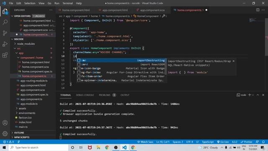
Task: Open app-routing.module.ts file
Action: click(34, 81)
